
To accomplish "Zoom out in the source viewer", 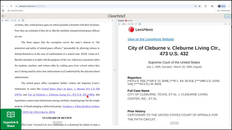I will pyautogui.click(x=129, y=24).
